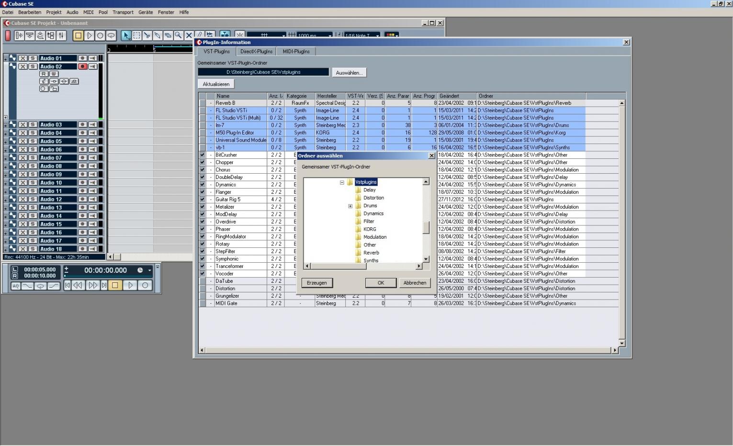Select the KORG folder in tree
Viewport: 733px width, 446px height.
tap(370, 229)
